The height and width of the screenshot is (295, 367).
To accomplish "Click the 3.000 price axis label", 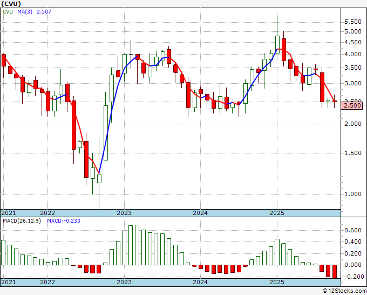I will click(x=353, y=84).
